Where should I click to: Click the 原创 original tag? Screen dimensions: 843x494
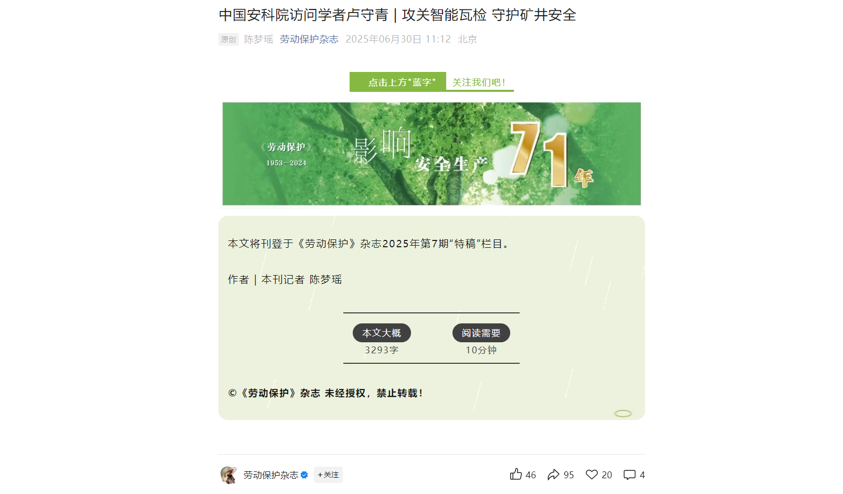pos(228,39)
